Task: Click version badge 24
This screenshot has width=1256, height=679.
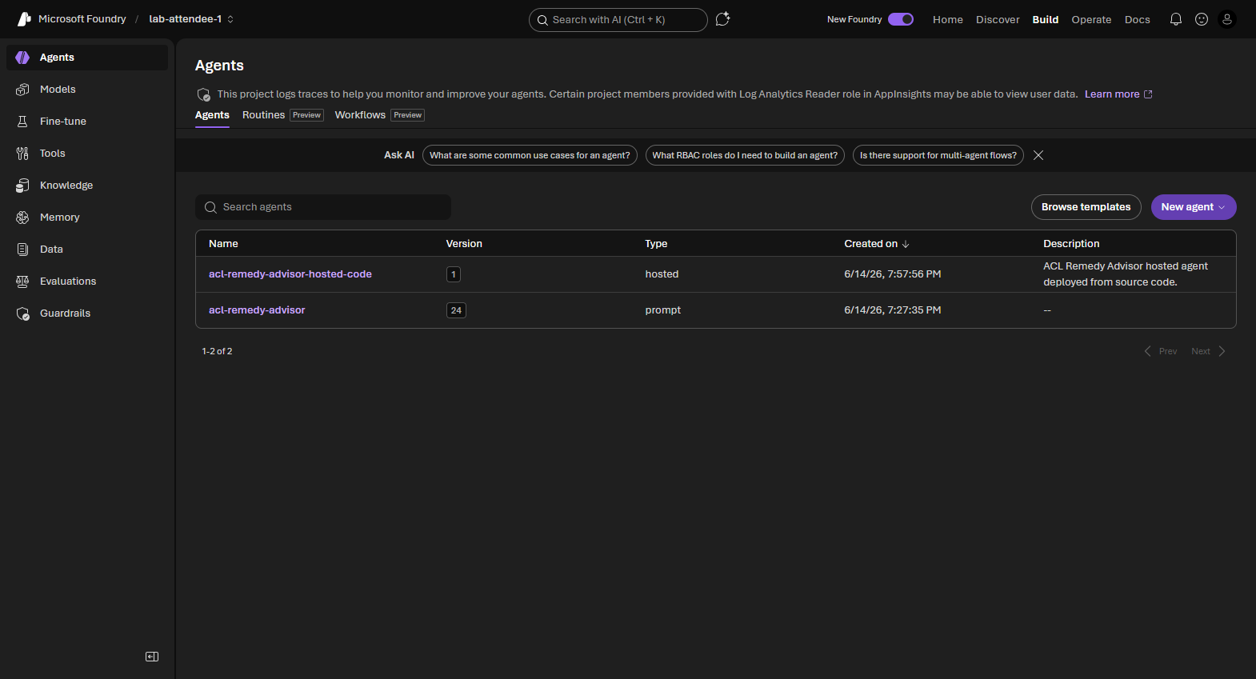Action: (x=456, y=310)
